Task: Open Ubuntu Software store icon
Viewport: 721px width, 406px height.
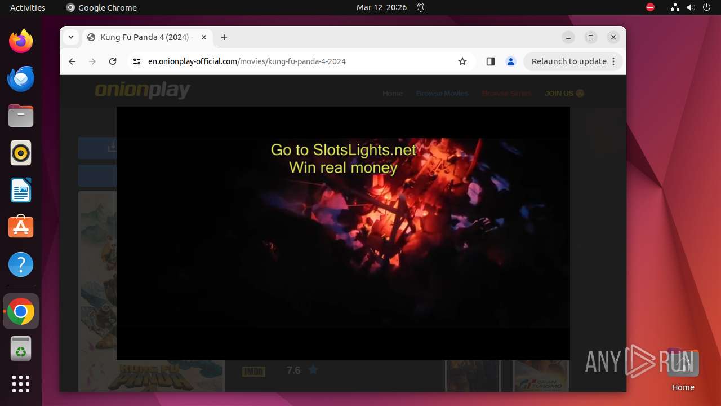Action: pyautogui.click(x=21, y=227)
